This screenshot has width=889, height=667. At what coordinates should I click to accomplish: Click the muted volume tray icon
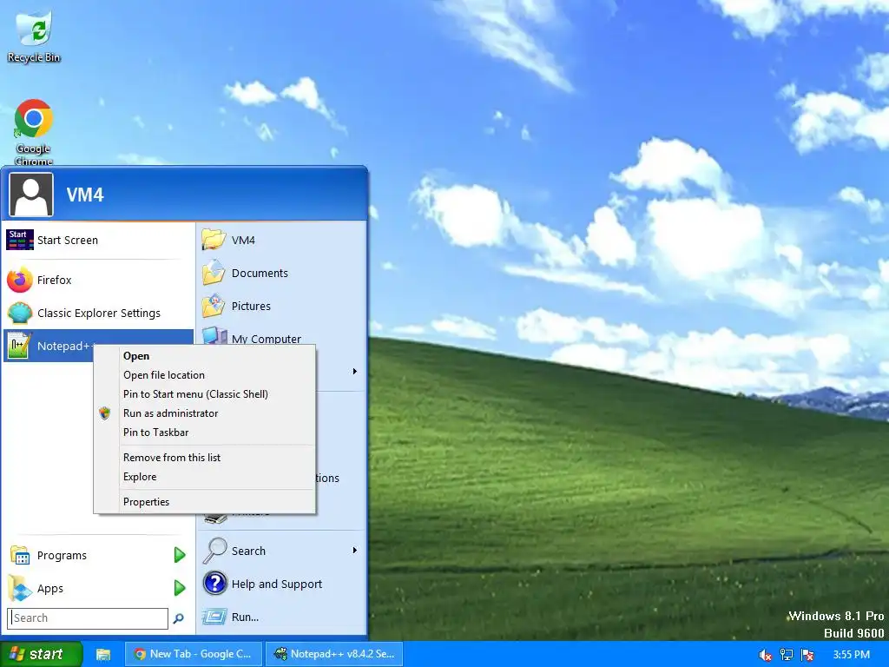(765, 655)
